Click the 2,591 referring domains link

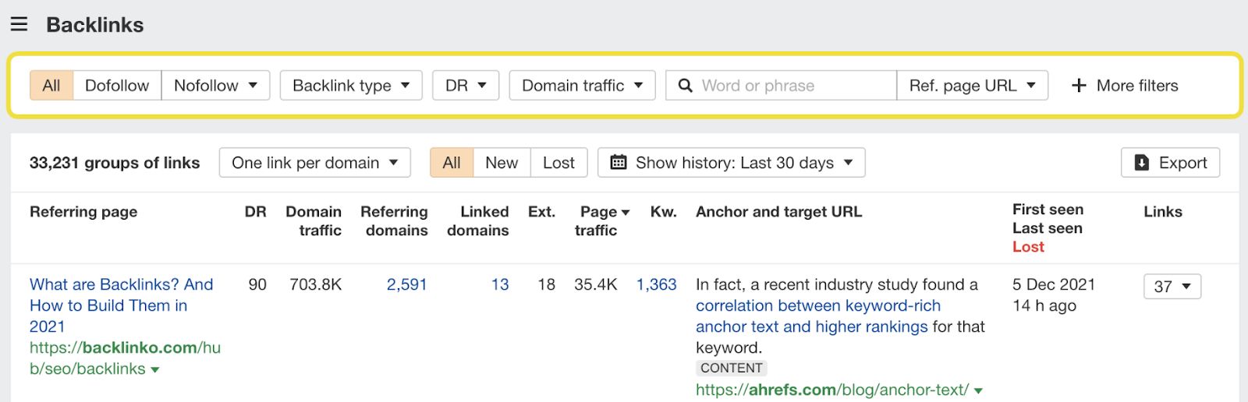point(407,284)
